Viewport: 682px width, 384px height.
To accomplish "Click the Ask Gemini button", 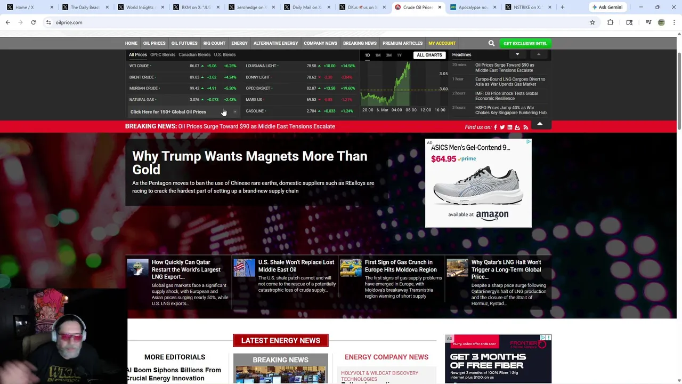I will click(x=607, y=7).
